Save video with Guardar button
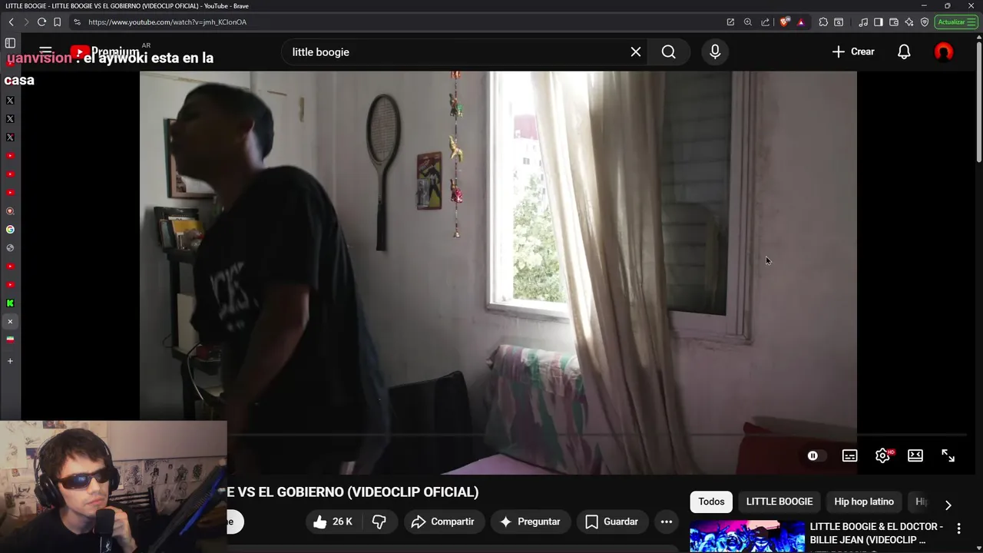This screenshot has height=553, width=983. click(612, 522)
